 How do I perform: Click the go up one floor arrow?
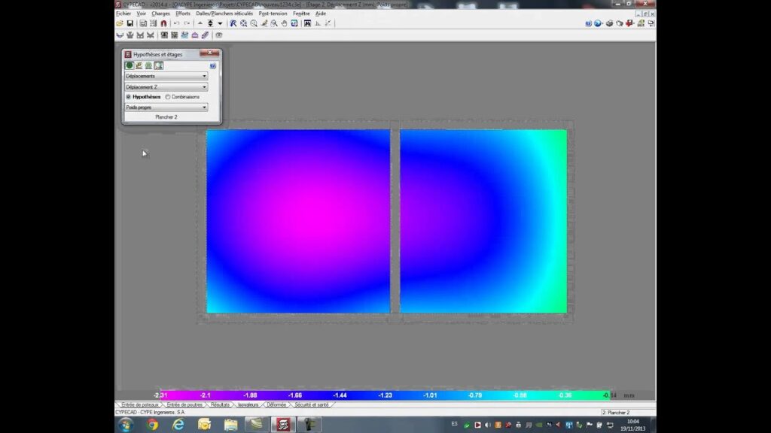[x=200, y=23]
